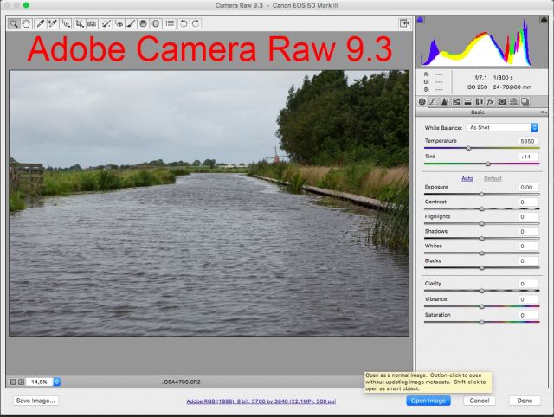
Task: Click the Vibrance slider handle
Action: [482, 307]
